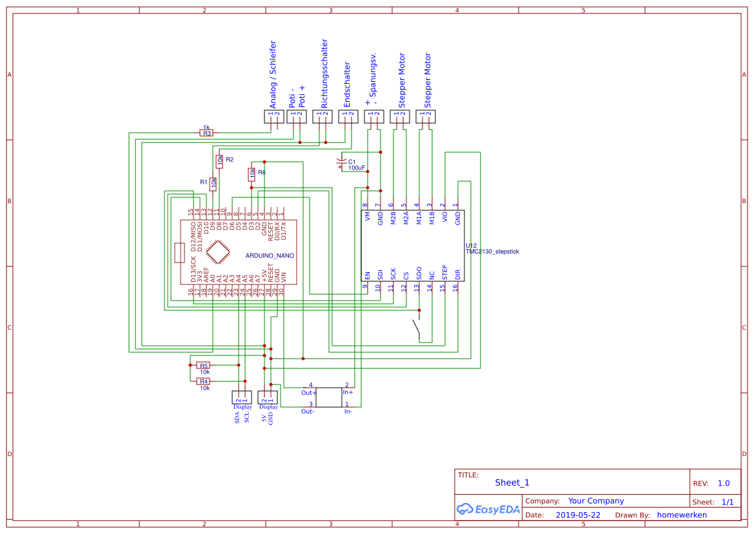This screenshot has width=754, height=534.
Task: Select the Display SDA/SCL connector header
Action: (x=242, y=397)
